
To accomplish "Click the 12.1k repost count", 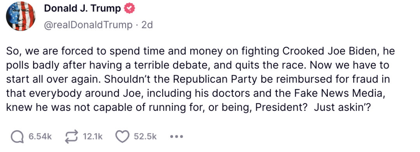I will (x=93, y=136).
